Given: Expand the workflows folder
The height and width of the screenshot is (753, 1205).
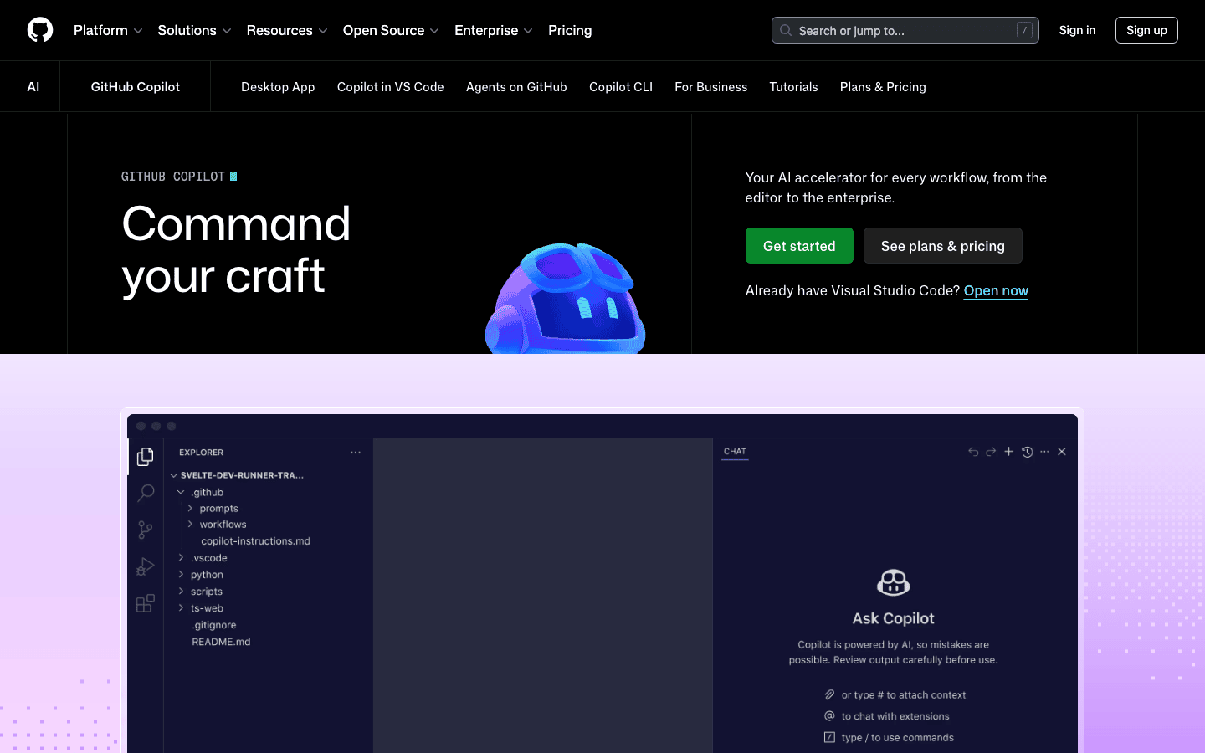Looking at the screenshot, I should (190, 525).
